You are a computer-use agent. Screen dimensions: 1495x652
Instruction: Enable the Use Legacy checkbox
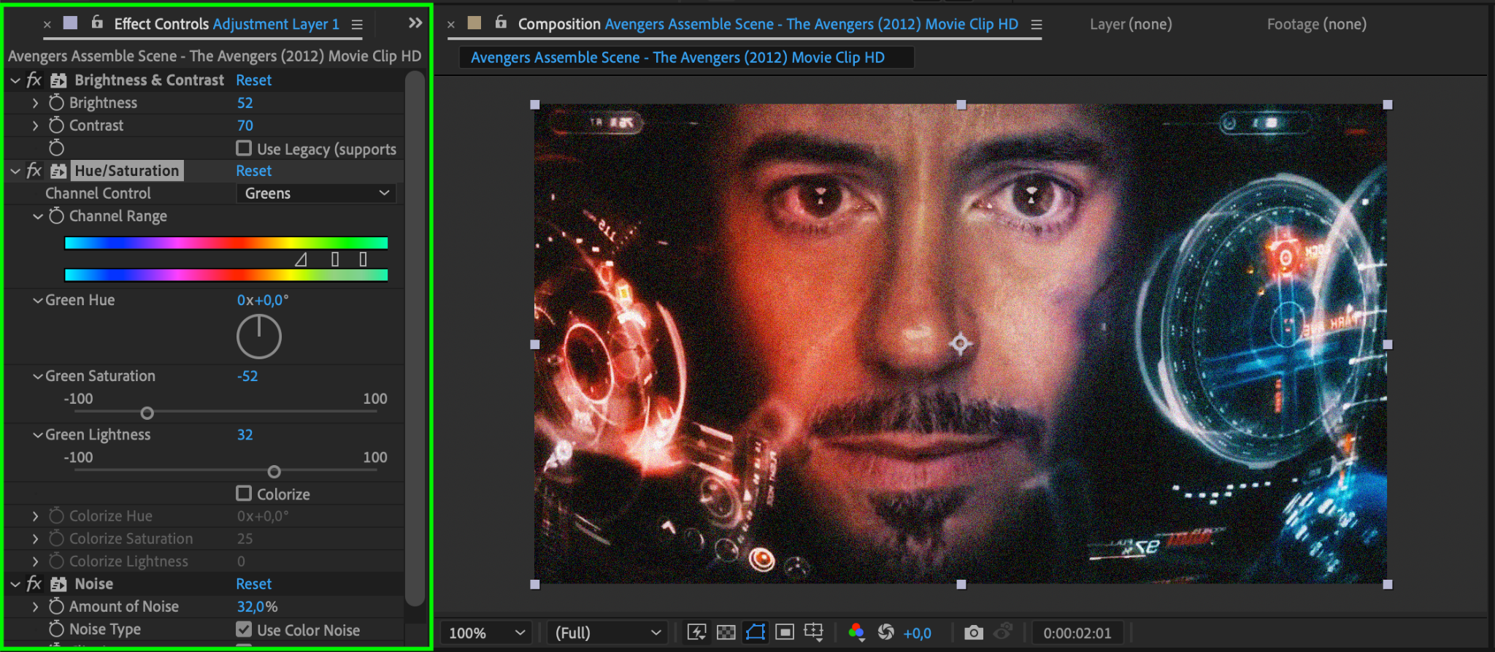244,148
